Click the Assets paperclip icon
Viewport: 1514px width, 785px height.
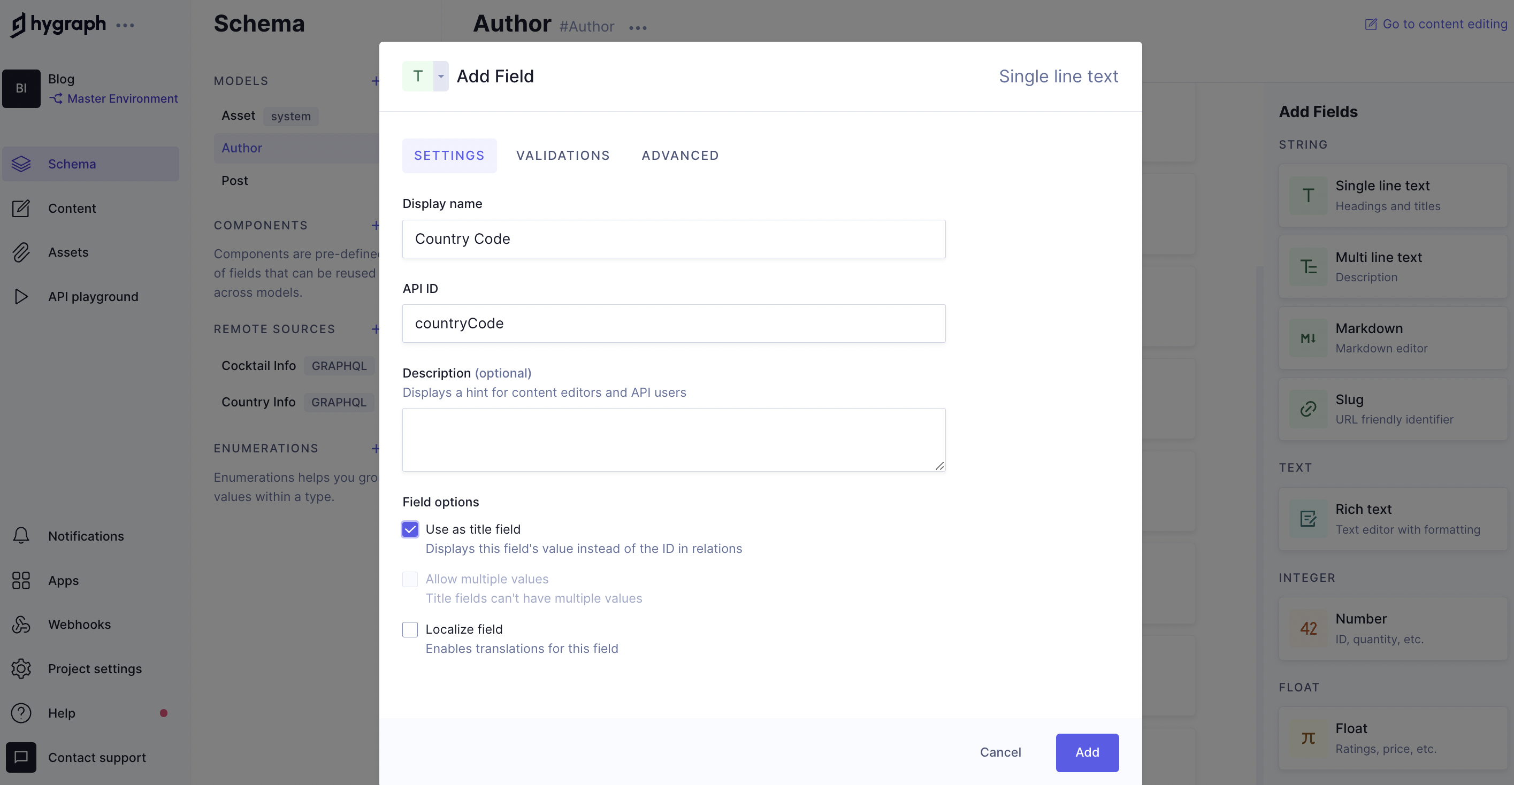pyautogui.click(x=21, y=252)
